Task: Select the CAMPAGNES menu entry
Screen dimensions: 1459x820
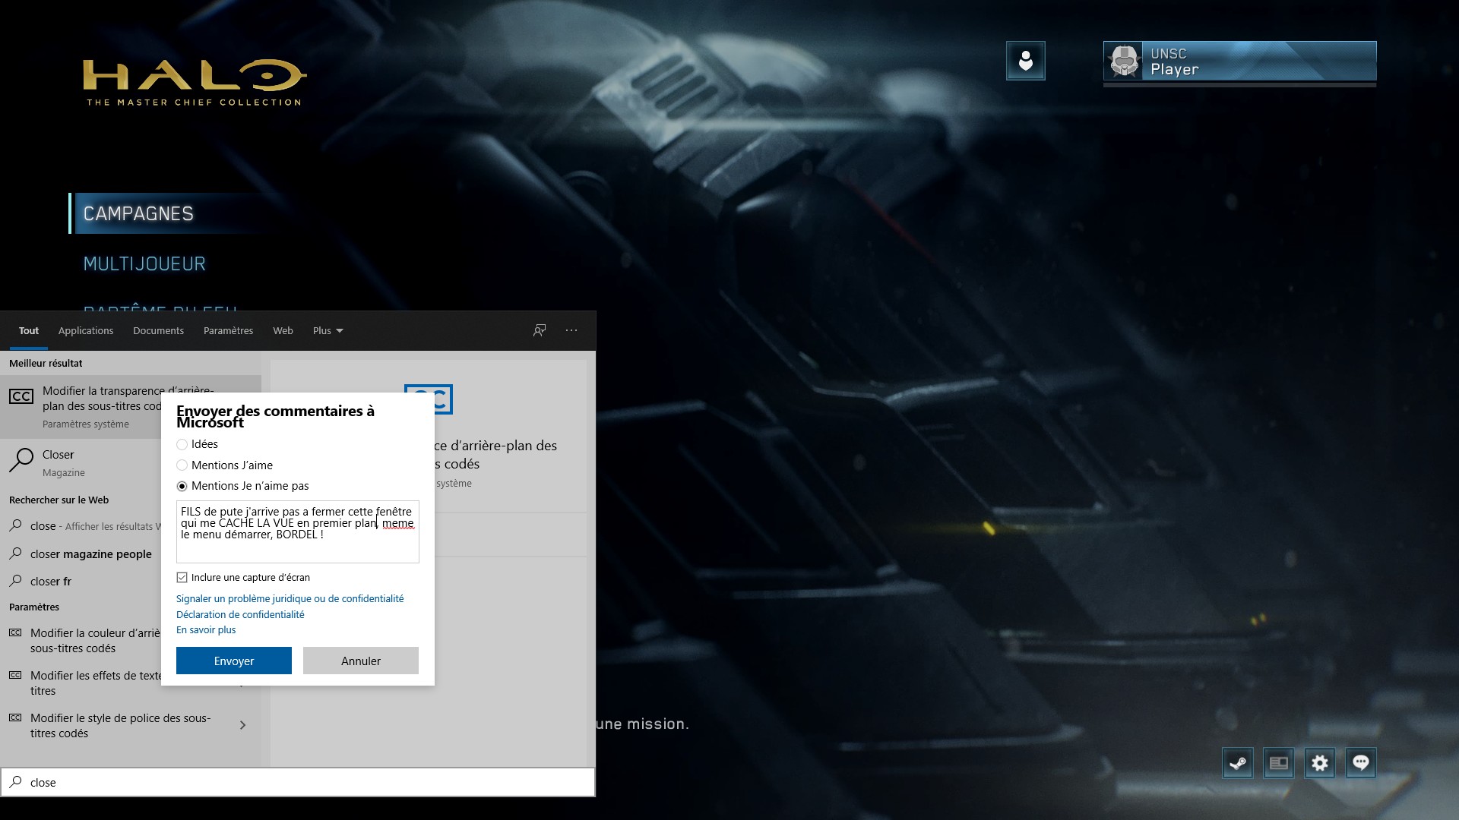Action: (138, 214)
